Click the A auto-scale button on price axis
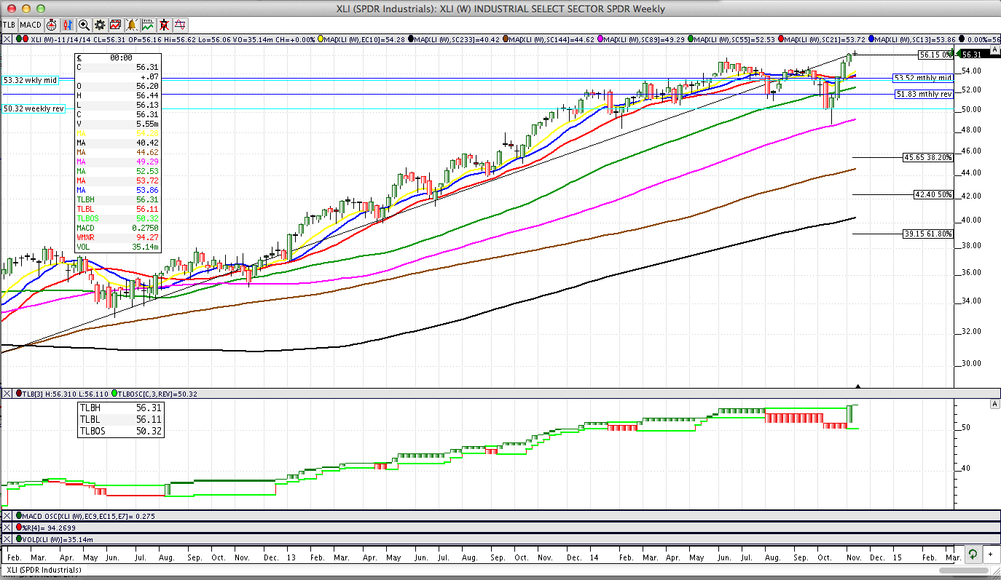The image size is (1001, 580). point(995,49)
